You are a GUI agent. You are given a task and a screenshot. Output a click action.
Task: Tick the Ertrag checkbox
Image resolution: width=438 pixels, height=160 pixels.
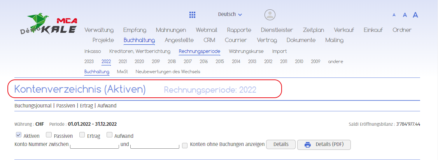coord(82,135)
